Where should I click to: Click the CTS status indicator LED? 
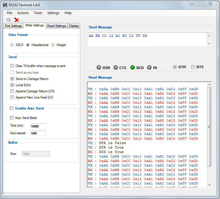(116, 67)
